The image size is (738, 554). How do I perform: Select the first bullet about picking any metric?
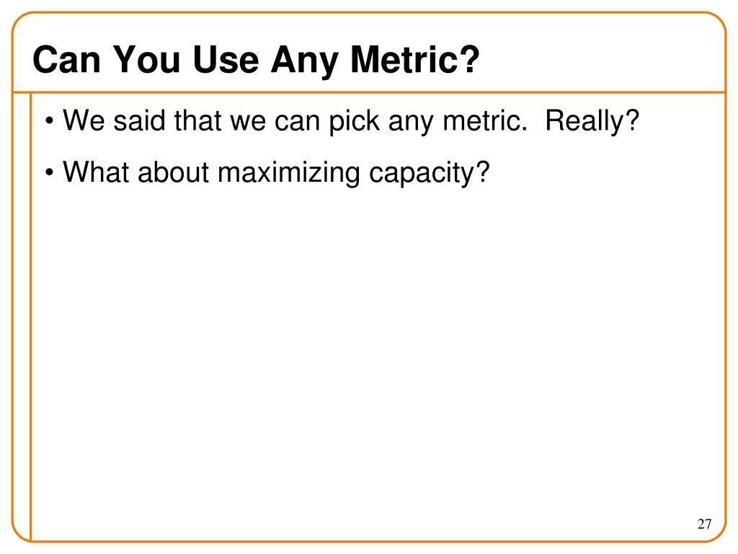point(351,121)
